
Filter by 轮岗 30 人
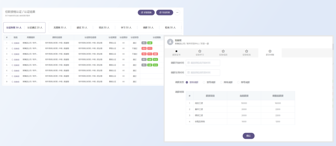click(x=170, y=28)
